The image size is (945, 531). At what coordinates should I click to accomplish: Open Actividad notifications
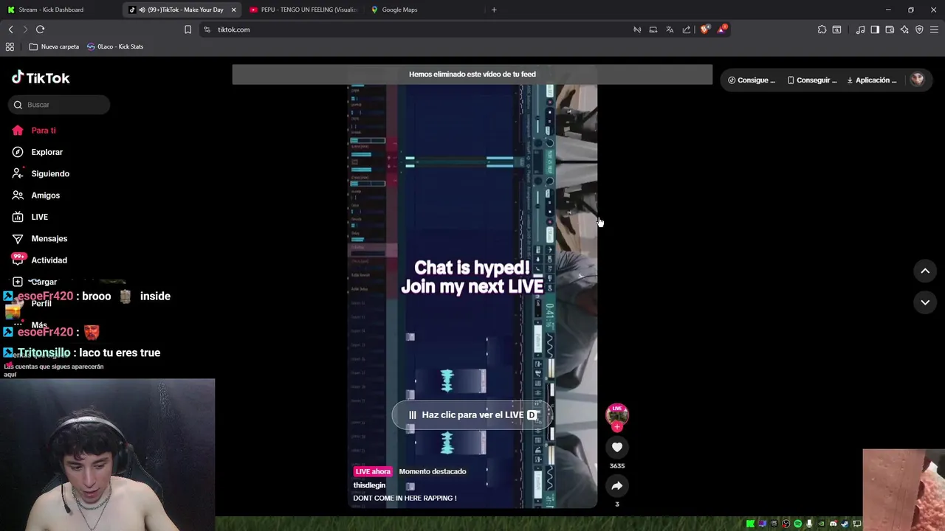(x=39, y=260)
